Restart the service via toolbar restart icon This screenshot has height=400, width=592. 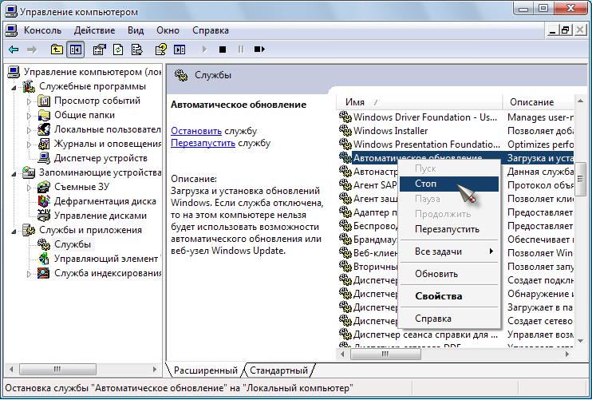259,50
